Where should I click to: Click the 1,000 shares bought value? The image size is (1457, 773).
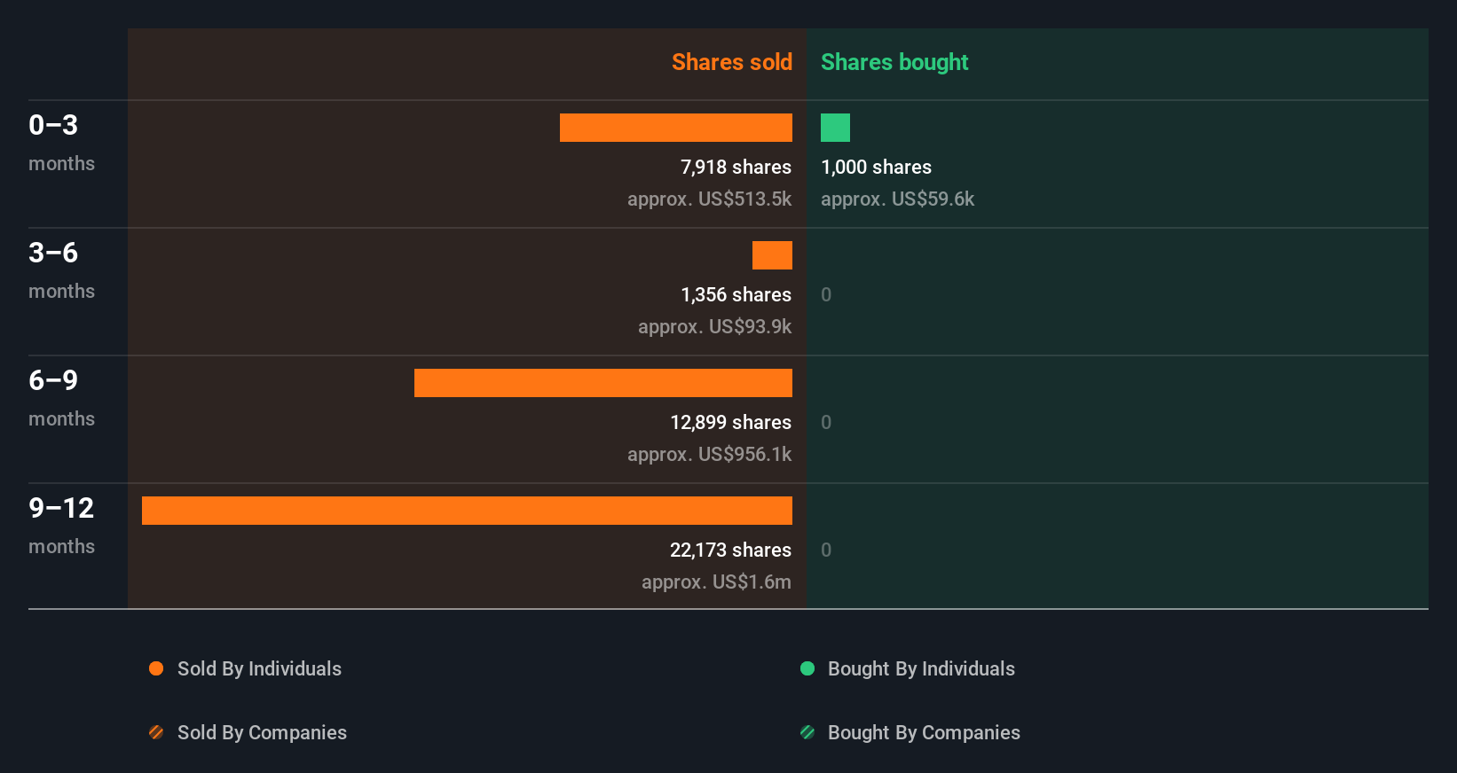coord(876,167)
